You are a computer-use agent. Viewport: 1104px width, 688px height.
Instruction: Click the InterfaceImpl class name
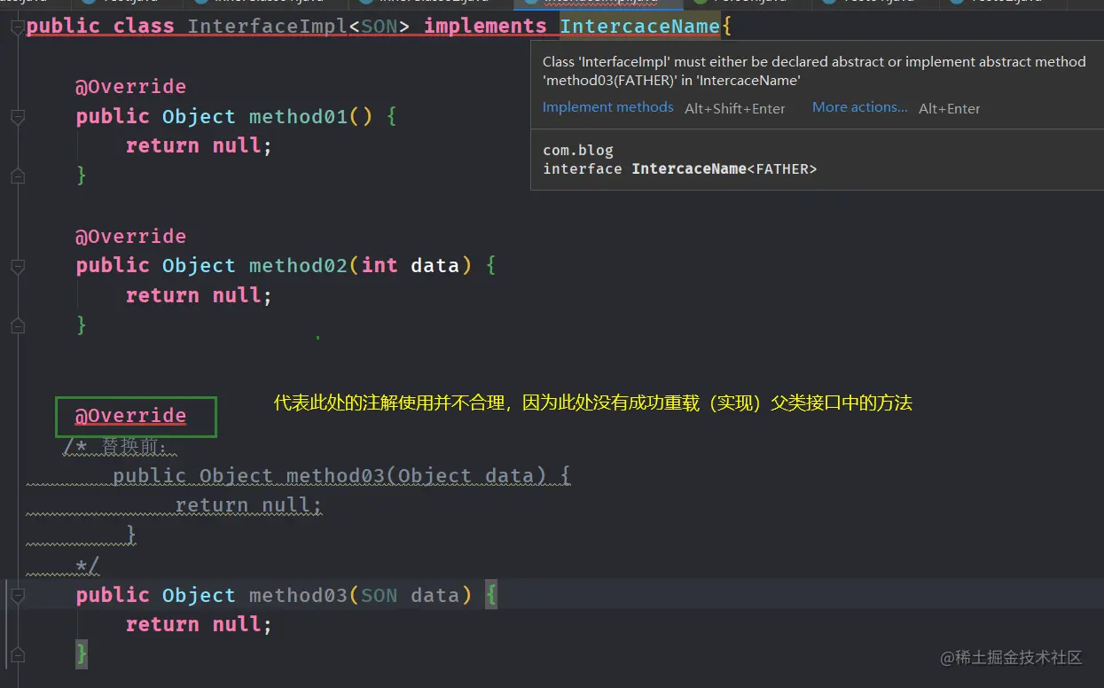pyautogui.click(x=268, y=26)
